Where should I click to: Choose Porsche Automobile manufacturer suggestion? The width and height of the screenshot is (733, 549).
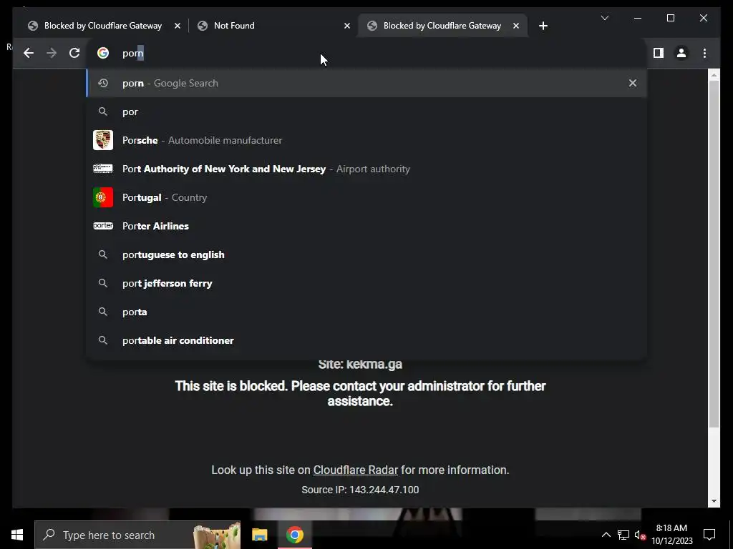click(366, 141)
